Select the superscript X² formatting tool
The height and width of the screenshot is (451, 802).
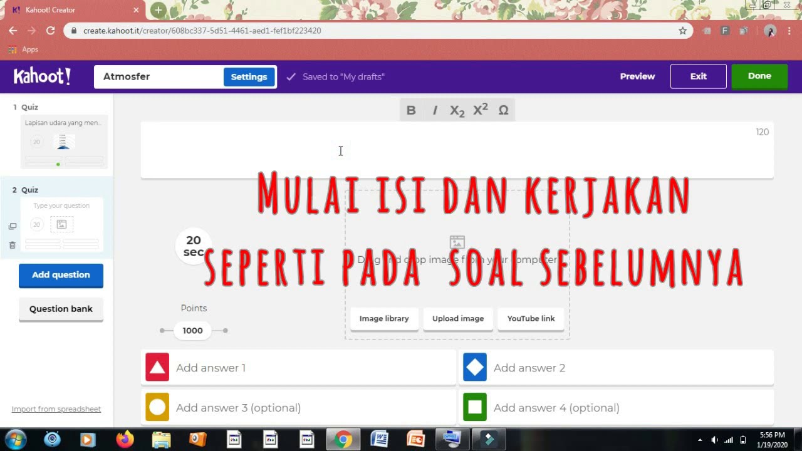tap(481, 110)
